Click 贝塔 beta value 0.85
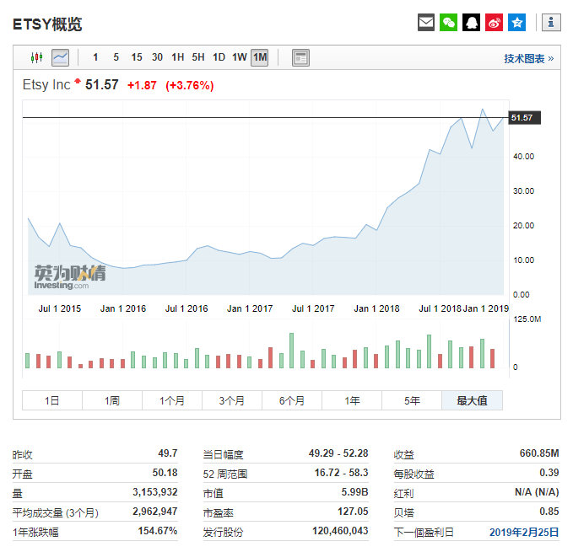573x552 pixels. click(549, 512)
